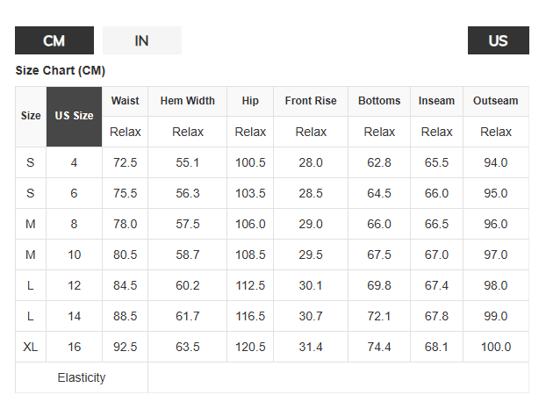Click the Front Rise column header
The width and height of the screenshot is (546, 409).
point(311,101)
